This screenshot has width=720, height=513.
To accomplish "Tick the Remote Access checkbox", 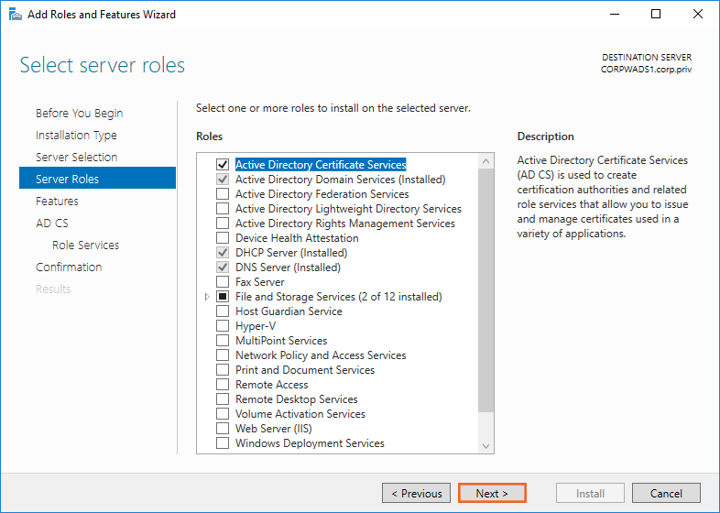I will pos(223,385).
